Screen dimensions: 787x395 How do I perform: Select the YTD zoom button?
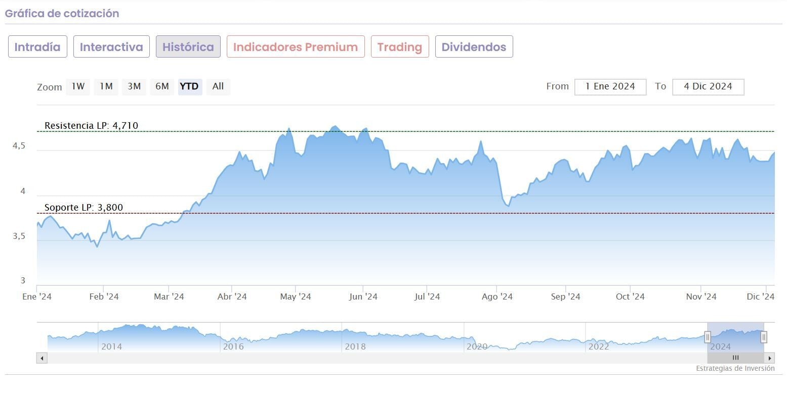click(189, 86)
